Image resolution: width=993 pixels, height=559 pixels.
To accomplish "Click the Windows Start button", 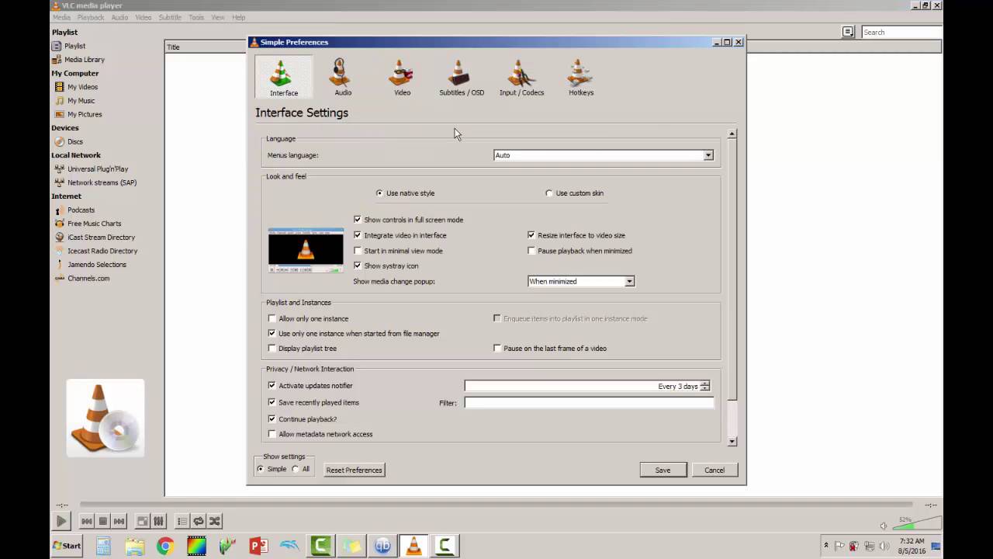I will 67,546.
